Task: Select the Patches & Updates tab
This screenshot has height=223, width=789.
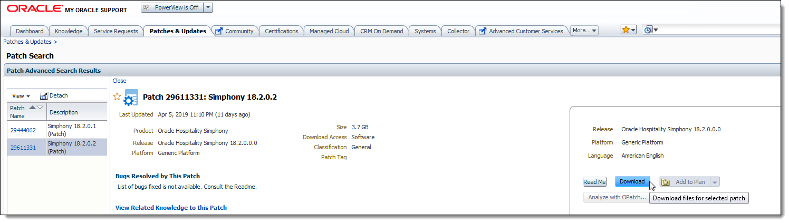Action: coord(178,31)
